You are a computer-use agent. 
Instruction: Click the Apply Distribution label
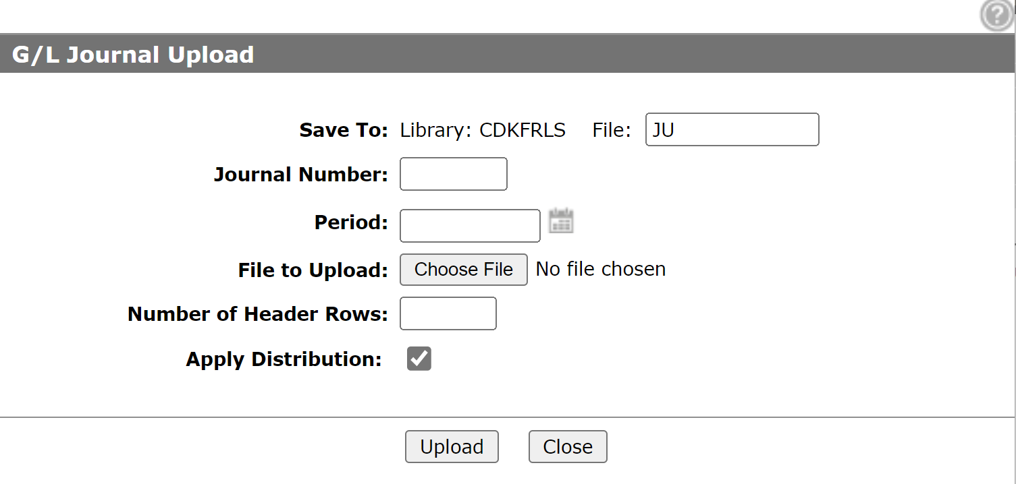[x=284, y=359]
